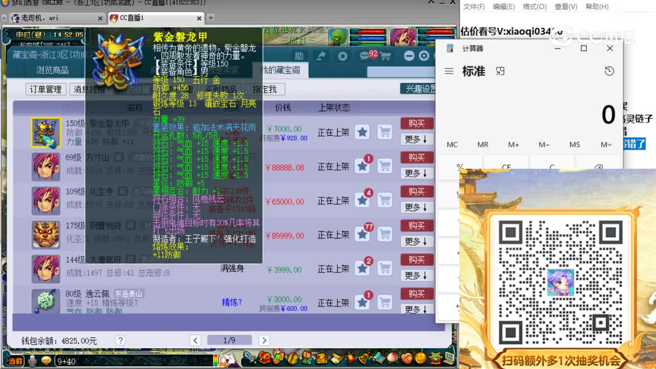Expand 更多 for the ¥89999.00 item
This screenshot has height=369, width=656.
point(416,241)
